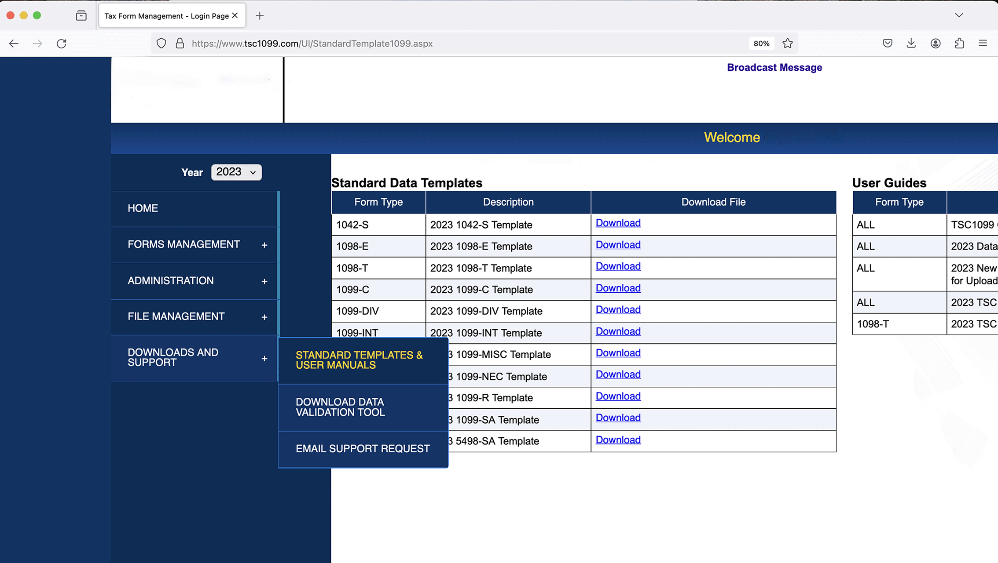Click the Description column header

click(x=508, y=202)
